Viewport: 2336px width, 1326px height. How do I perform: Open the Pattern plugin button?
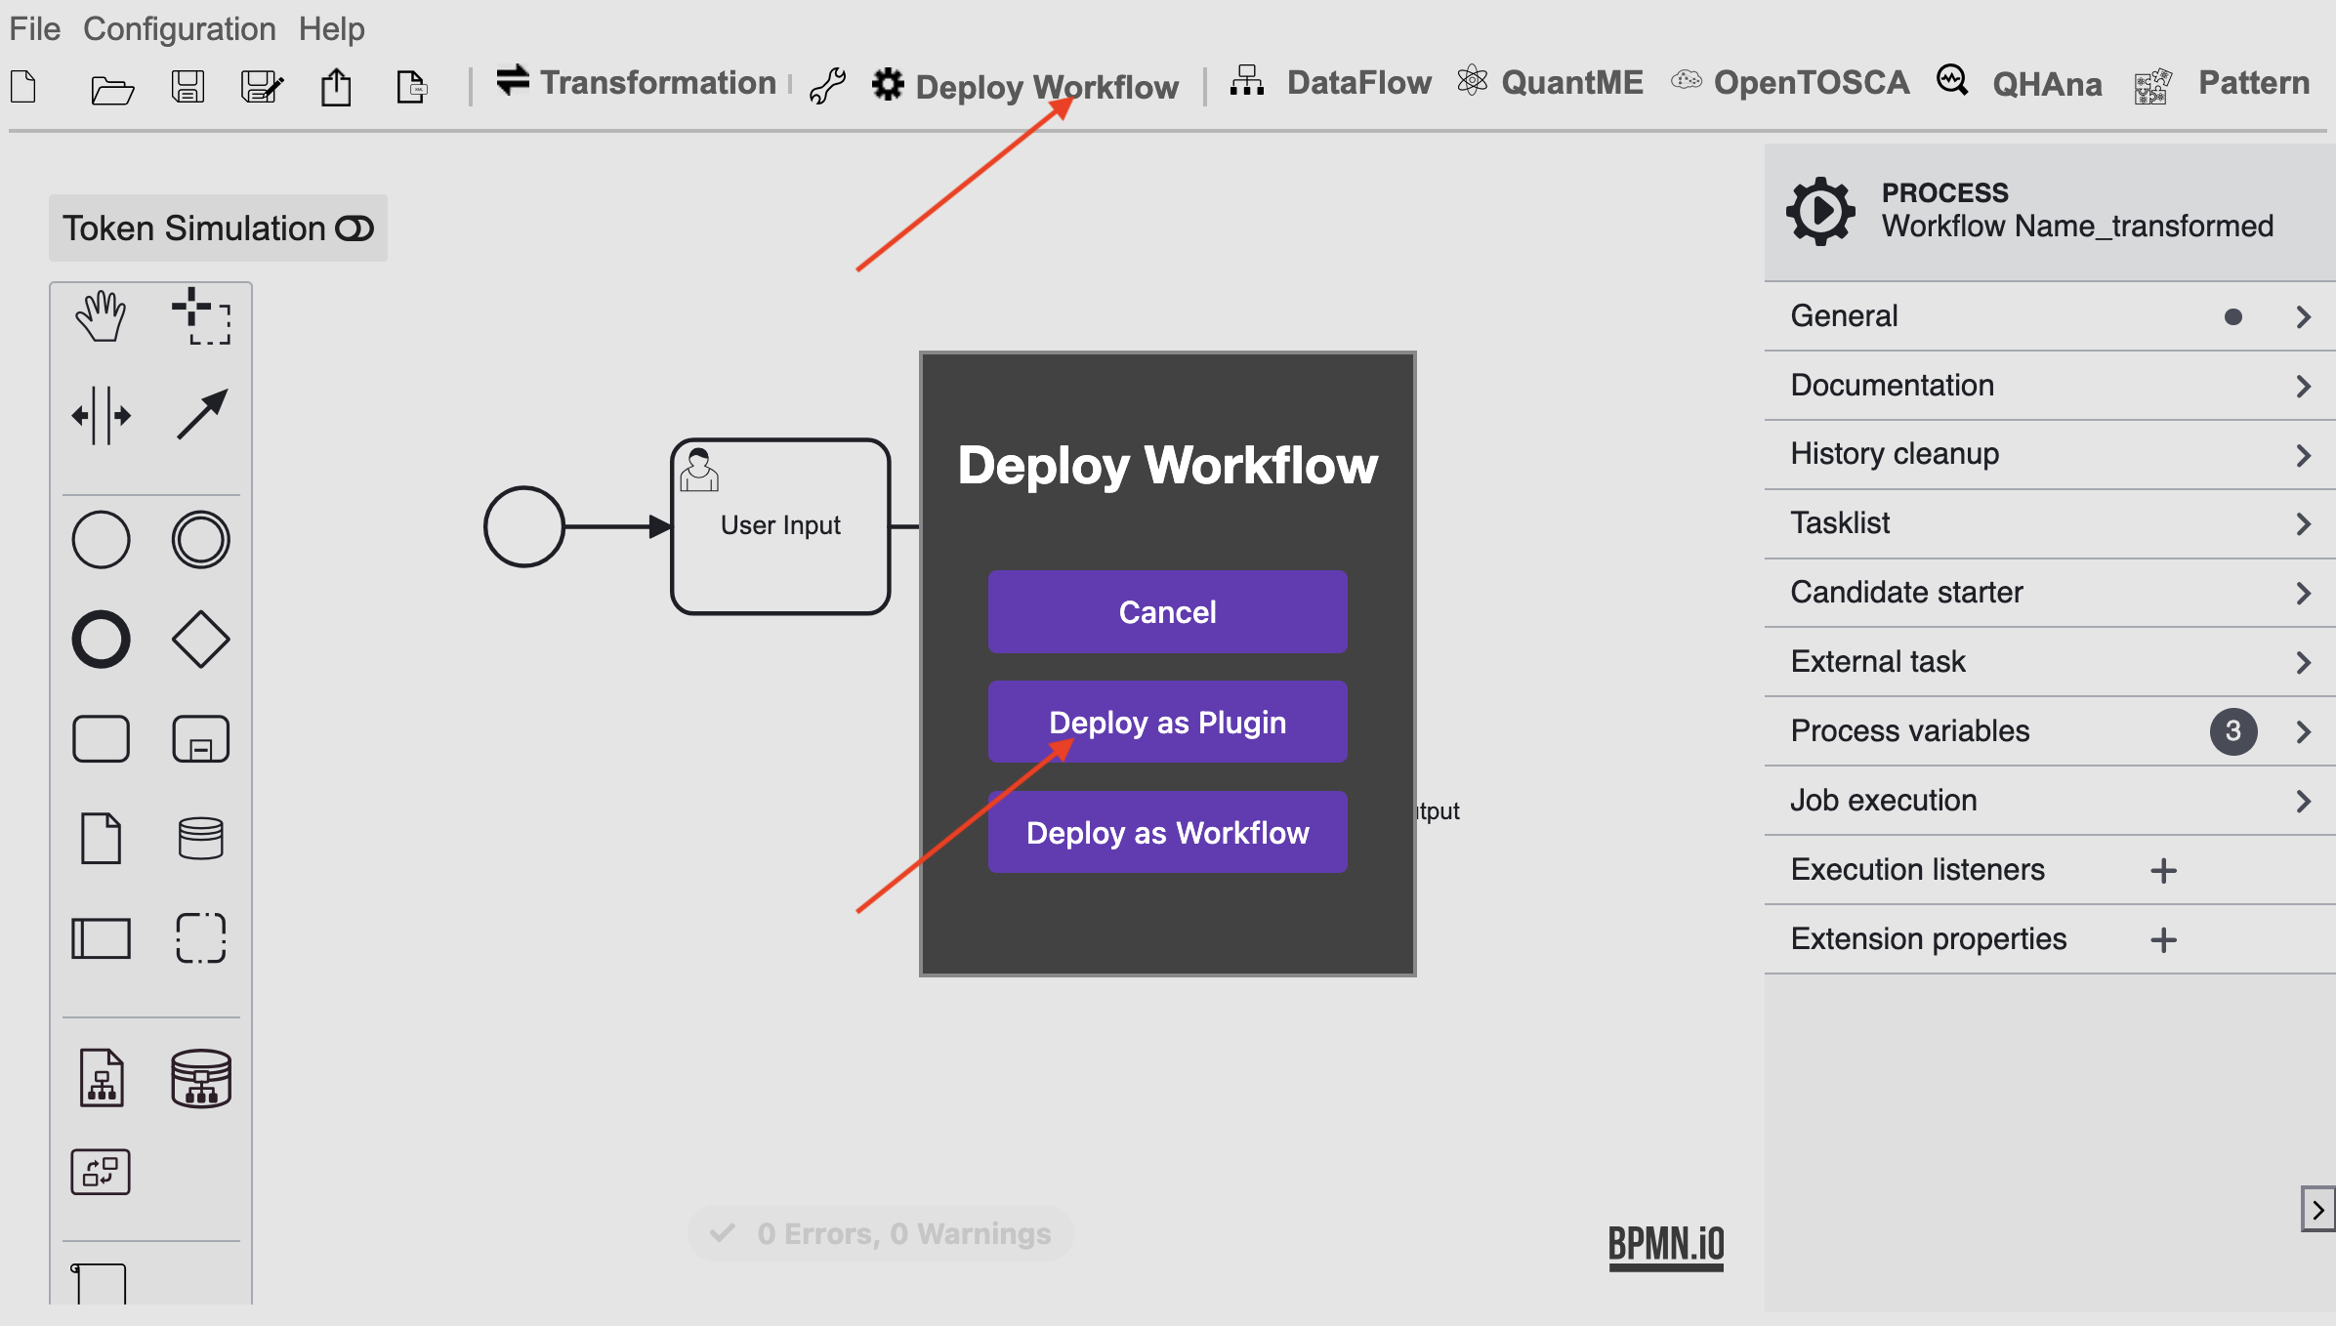pyautogui.click(x=2223, y=85)
